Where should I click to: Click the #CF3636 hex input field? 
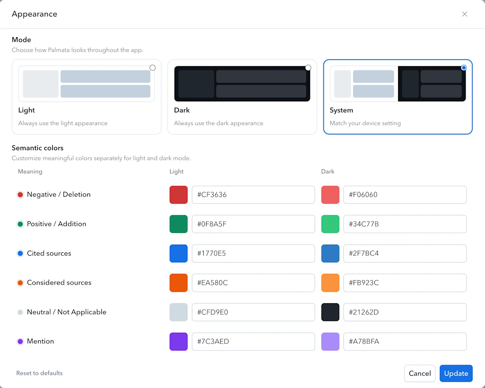click(253, 195)
